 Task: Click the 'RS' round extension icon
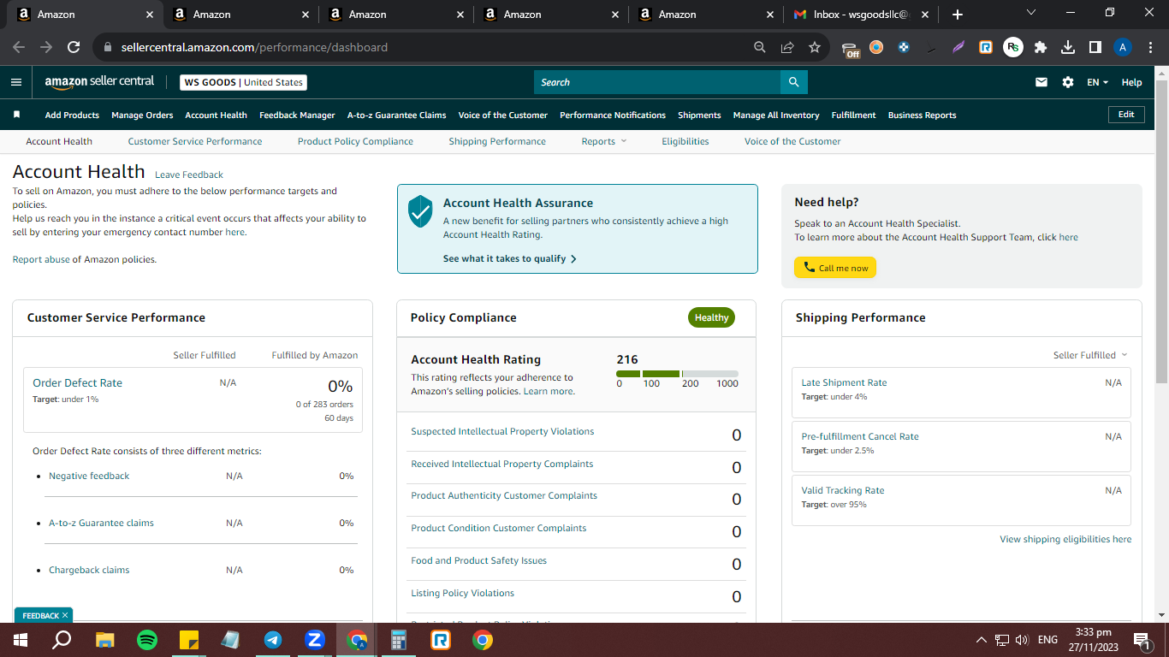tap(1013, 47)
